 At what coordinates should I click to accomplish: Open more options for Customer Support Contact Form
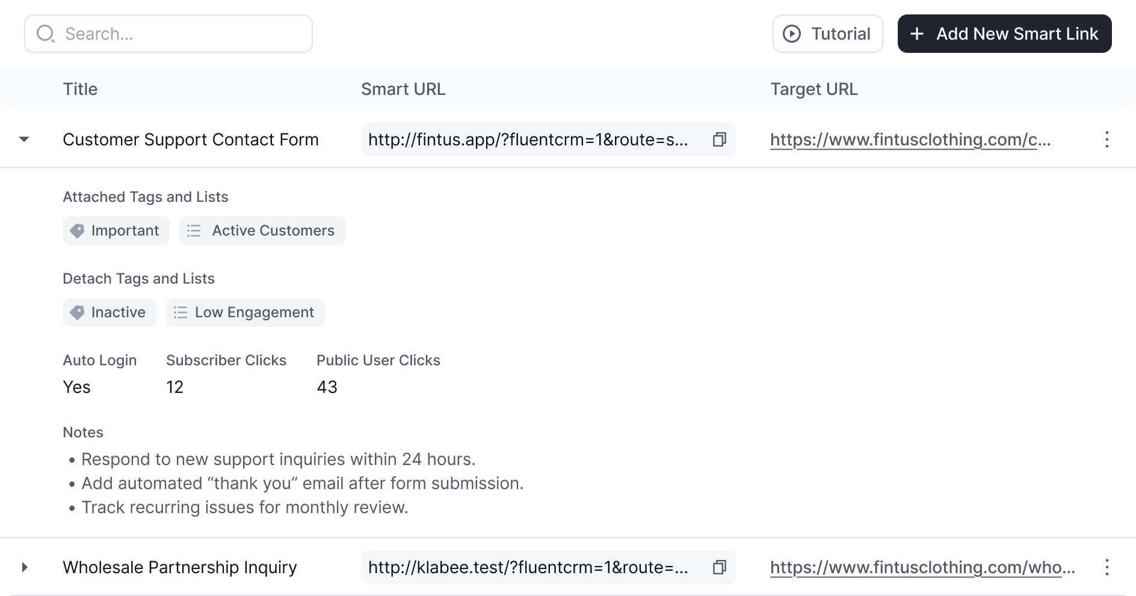click(1107, 139)
